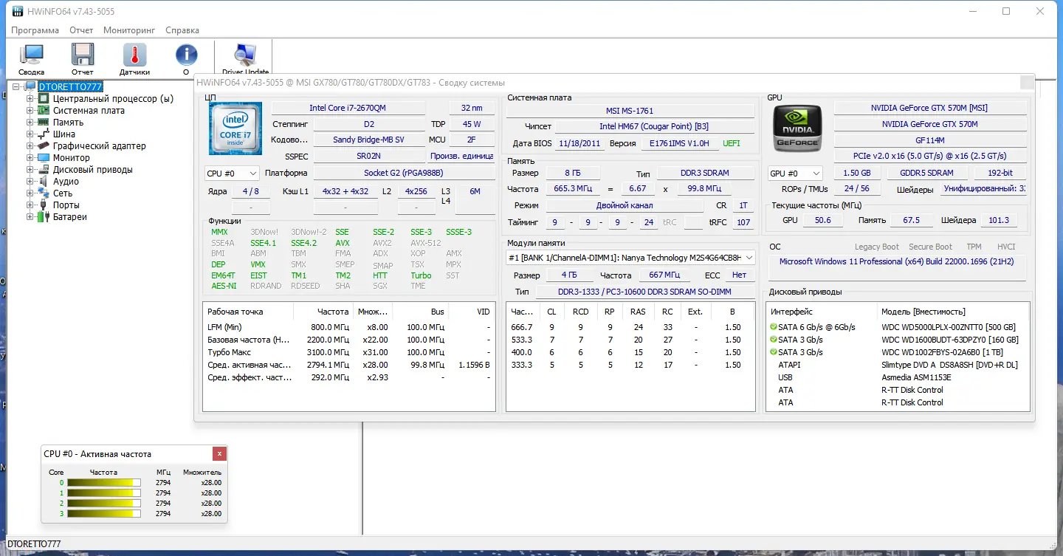Open the Датчики thermometer icon
Screen dimensions: 1063x556
(134, 58)
